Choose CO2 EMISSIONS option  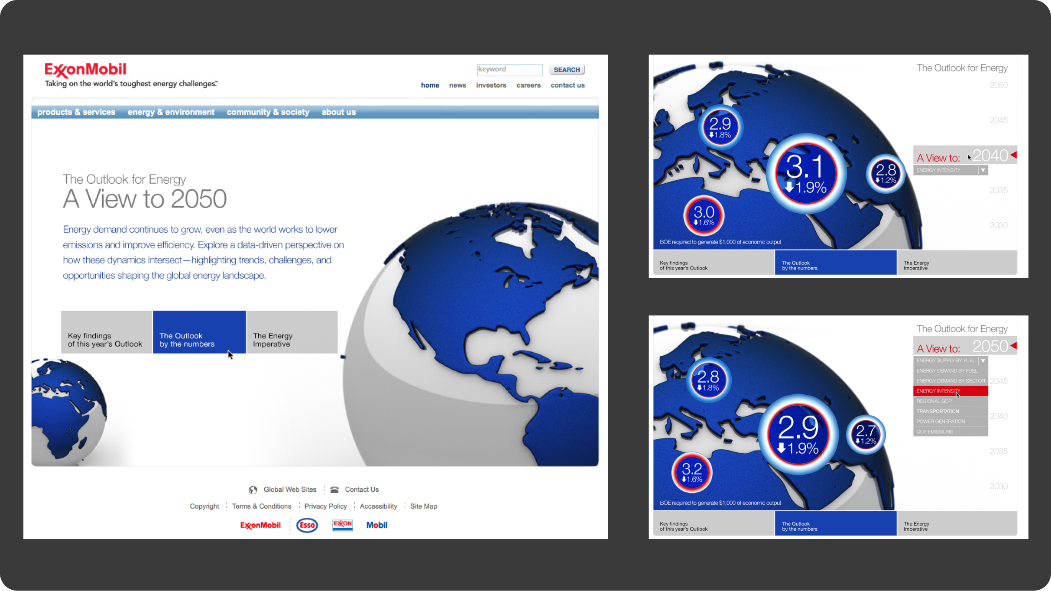(950, 432)
